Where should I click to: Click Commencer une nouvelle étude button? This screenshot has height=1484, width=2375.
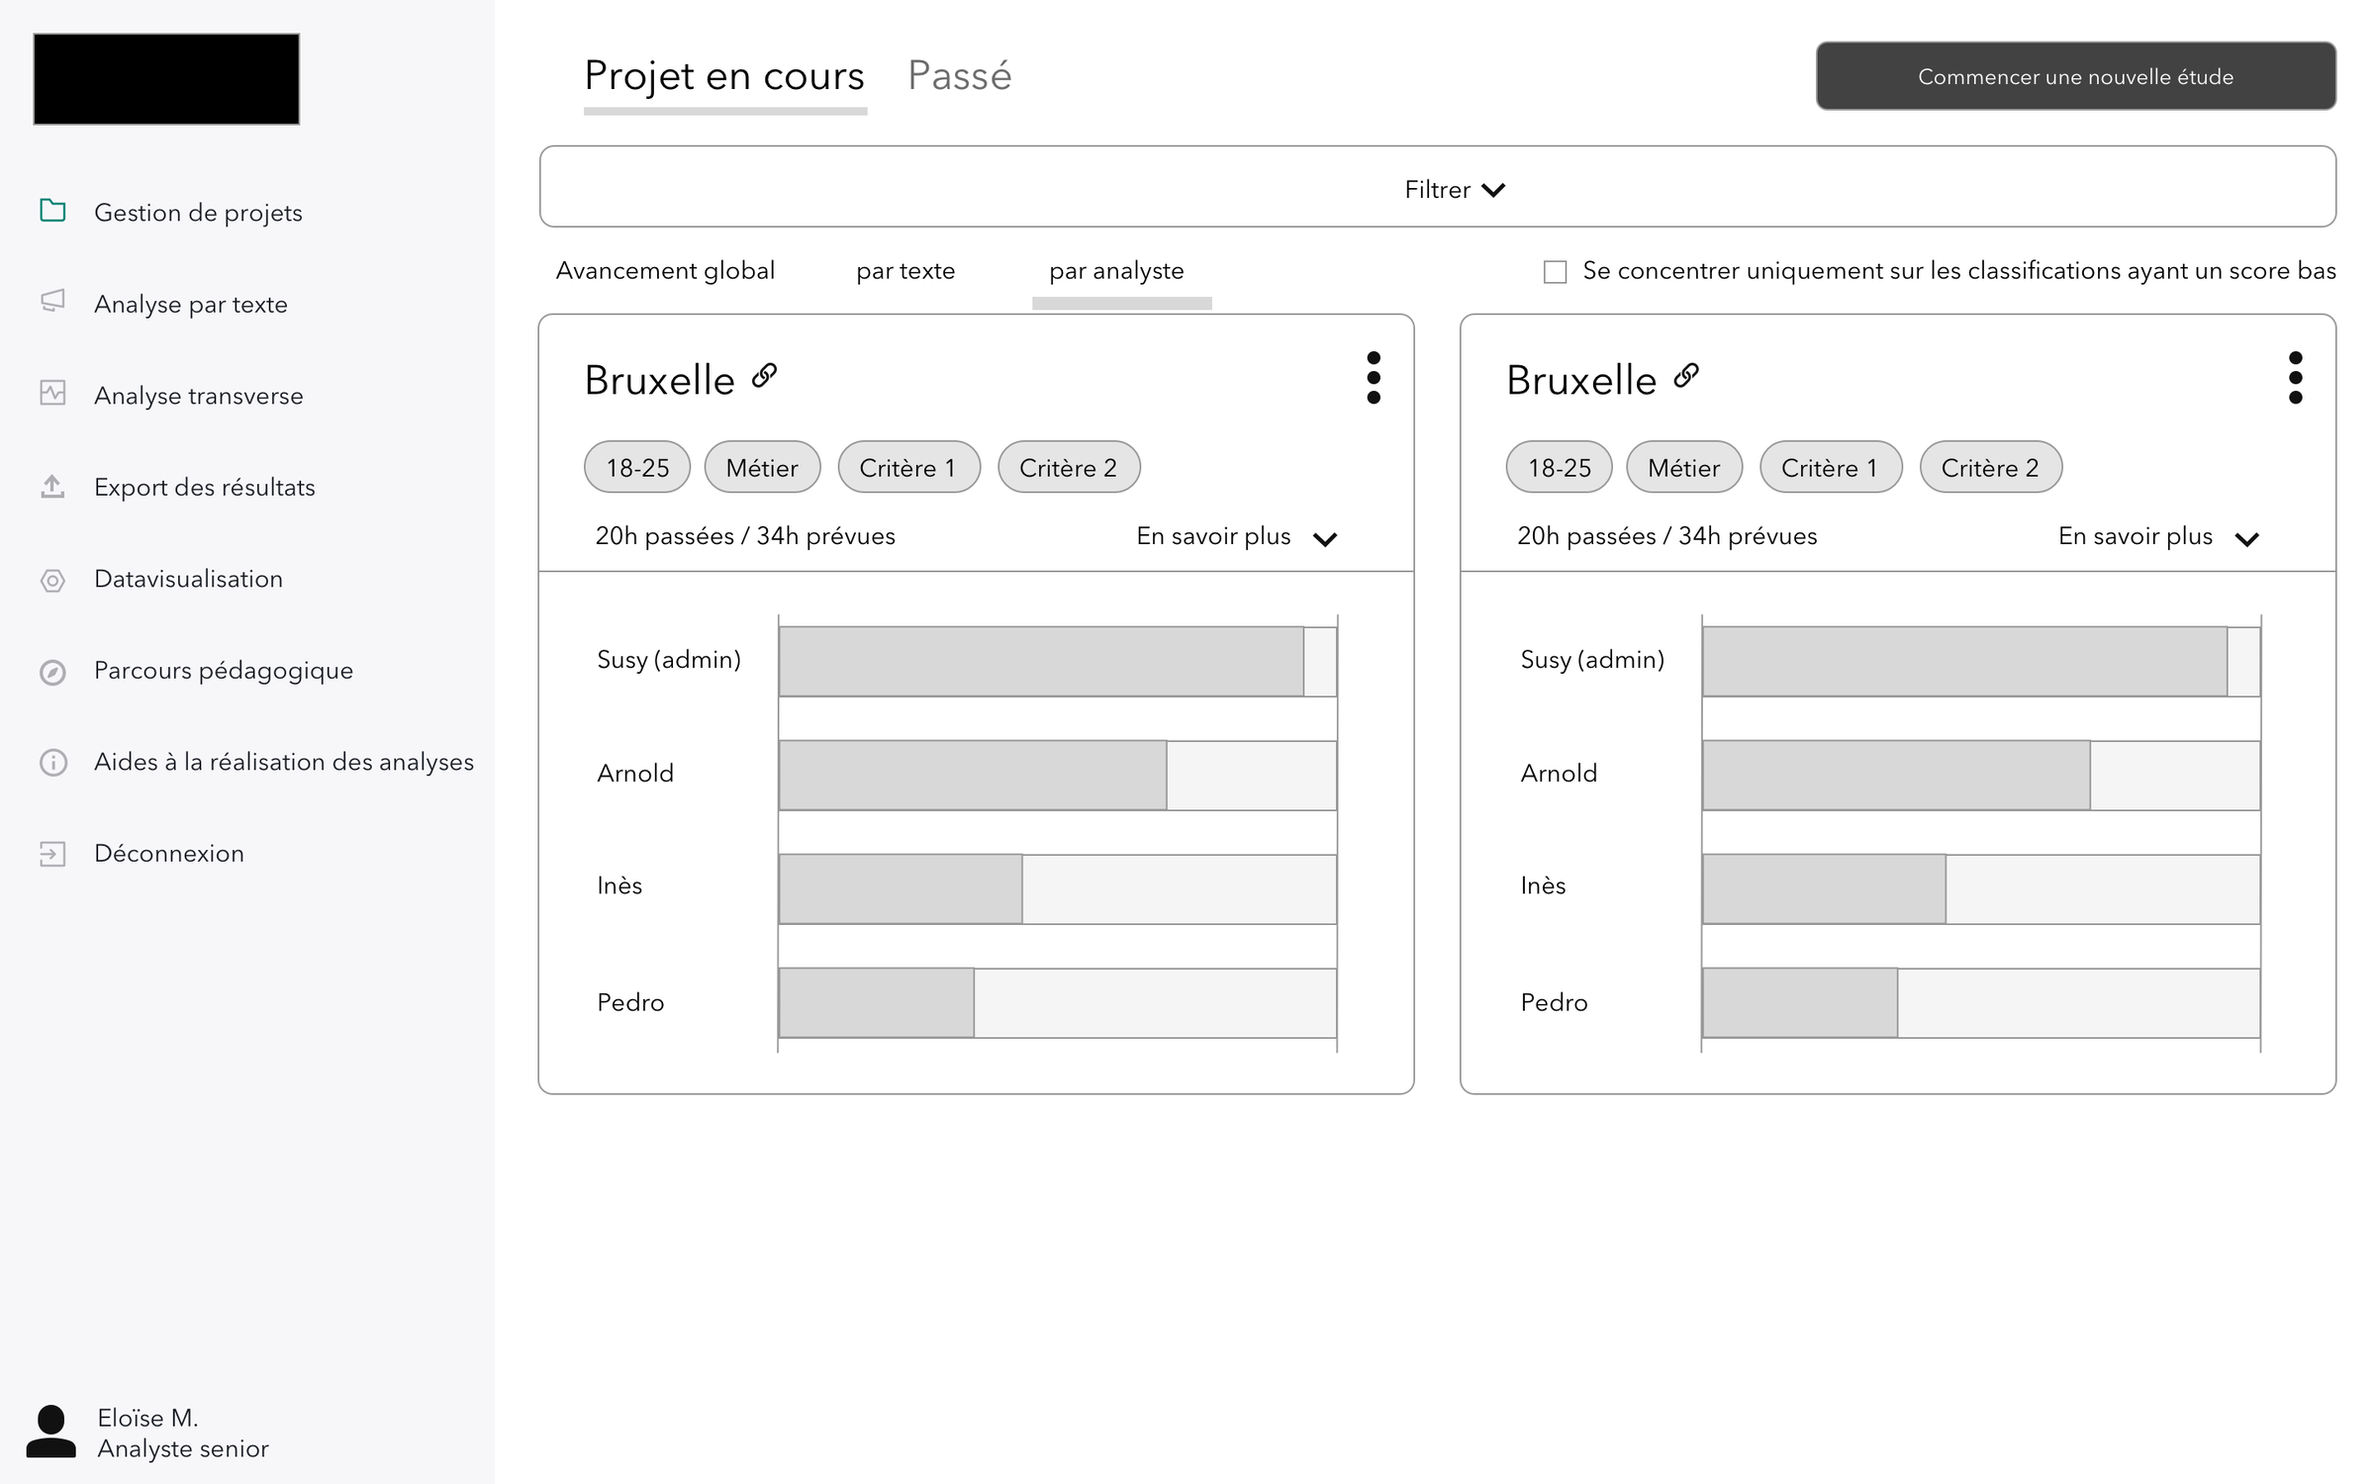coord(2075,76)
